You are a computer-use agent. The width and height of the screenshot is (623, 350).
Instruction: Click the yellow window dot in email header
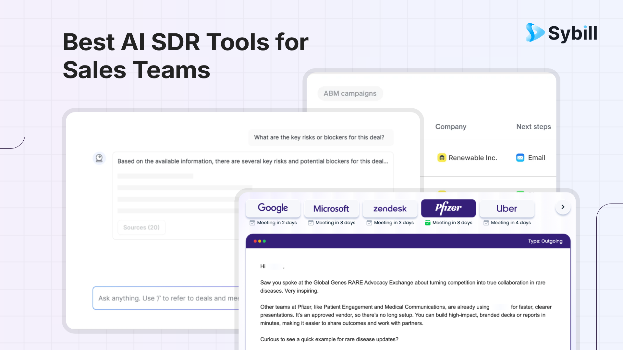tap(260, 241)
